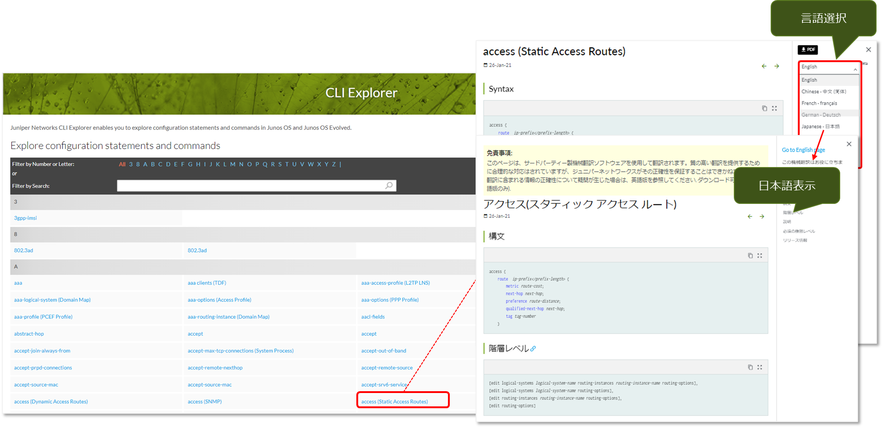This screenshot has height=428, width=883.
Task: Click the search magnifier in the filter field
Action: pos(389,185)
